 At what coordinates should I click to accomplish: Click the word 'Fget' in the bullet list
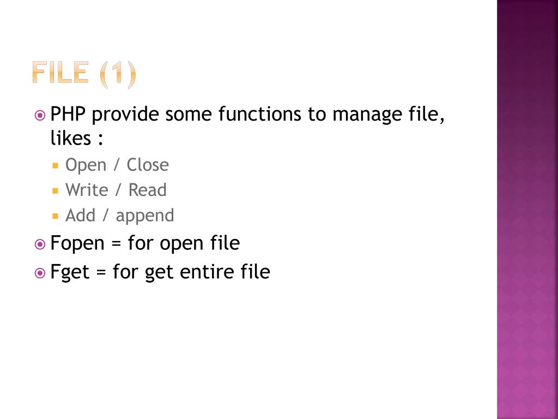pos(70,273)
